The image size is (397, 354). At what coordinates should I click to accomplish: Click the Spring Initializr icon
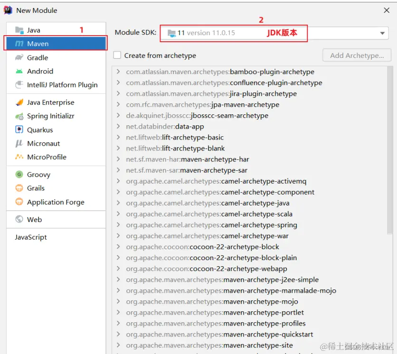(x=19, y=116)
